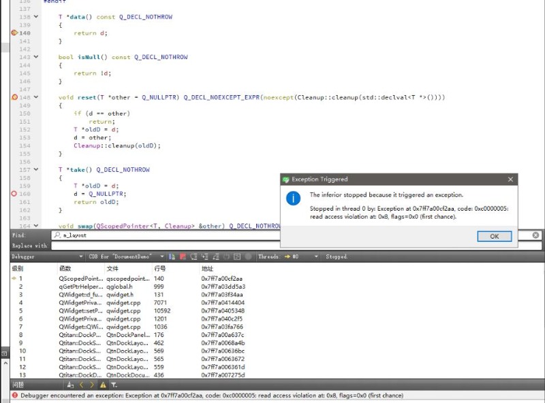
Task: Toggle the warnings icon in issues pane
Action: pyautogui.click(x=104, y=385)
